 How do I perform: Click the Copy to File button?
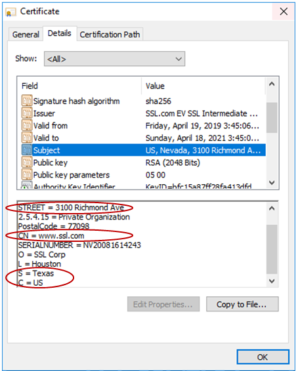[242, 304]
